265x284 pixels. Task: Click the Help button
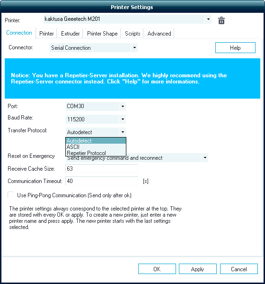[235, 48]
